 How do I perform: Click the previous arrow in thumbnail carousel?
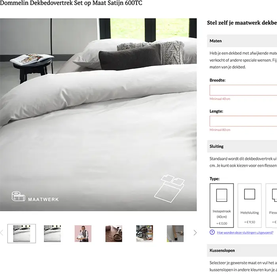pyautogui.click(x=2, y=233)
